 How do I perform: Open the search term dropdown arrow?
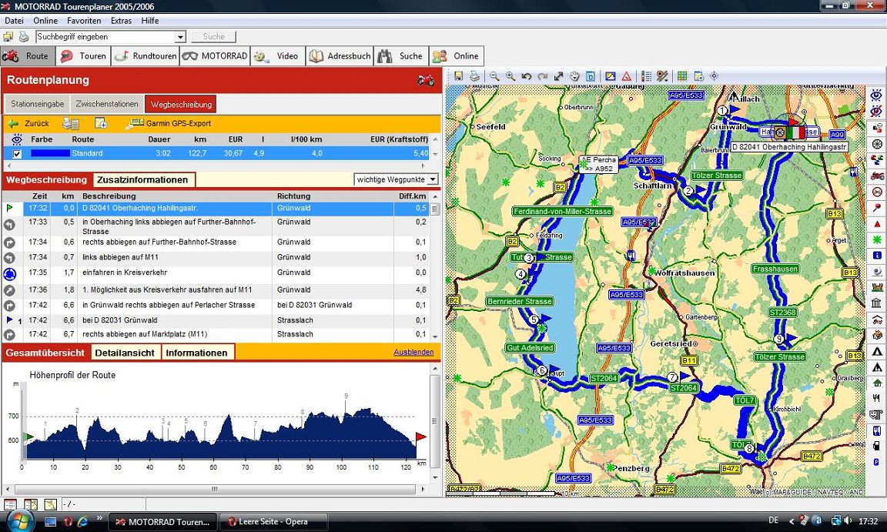180,37
